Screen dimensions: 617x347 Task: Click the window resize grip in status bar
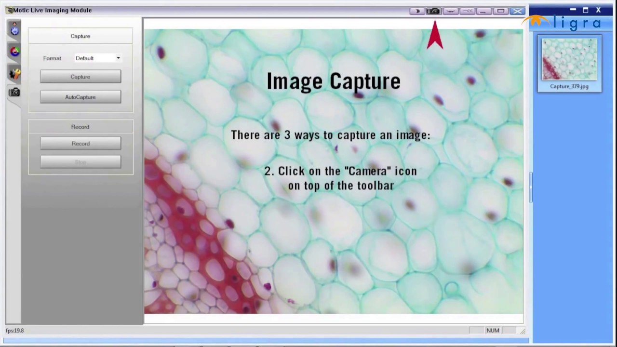click(523, 331)
